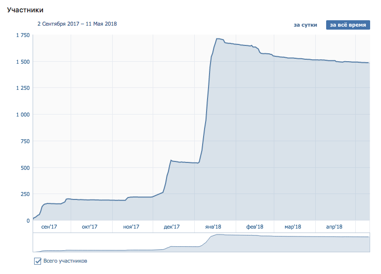Click the "Участники" chart heading
Viewport: 381px width, 274px height.
pyautogui.click(x=25, y=10)
